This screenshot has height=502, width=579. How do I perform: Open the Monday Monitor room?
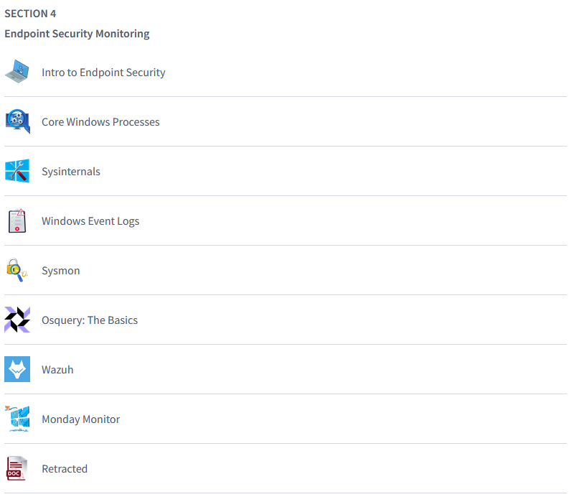[80, 419]
